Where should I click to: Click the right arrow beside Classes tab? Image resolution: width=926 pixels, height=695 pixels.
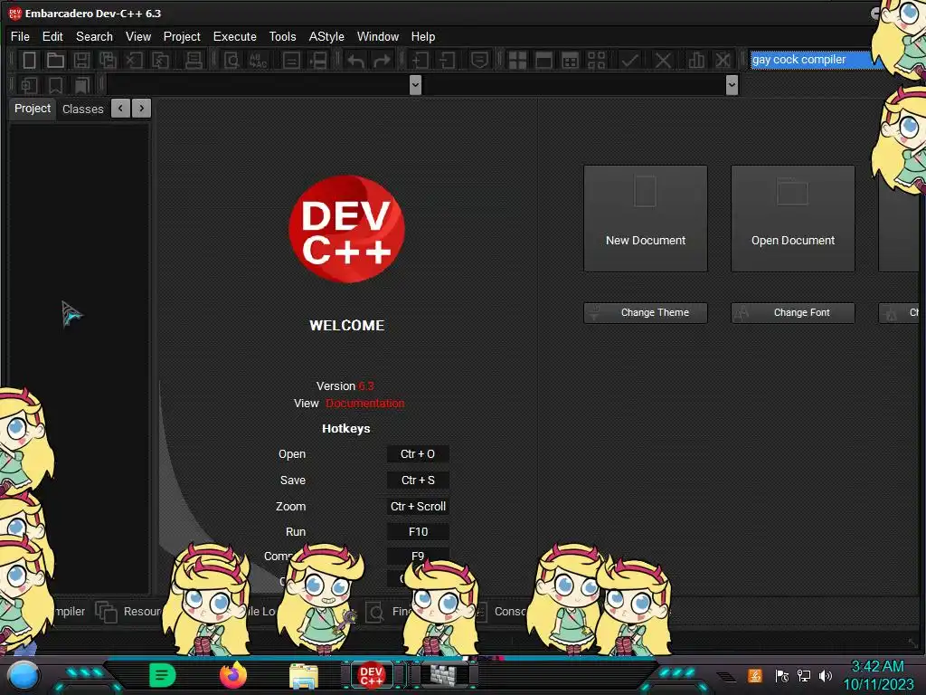click(x=142, y=109)
